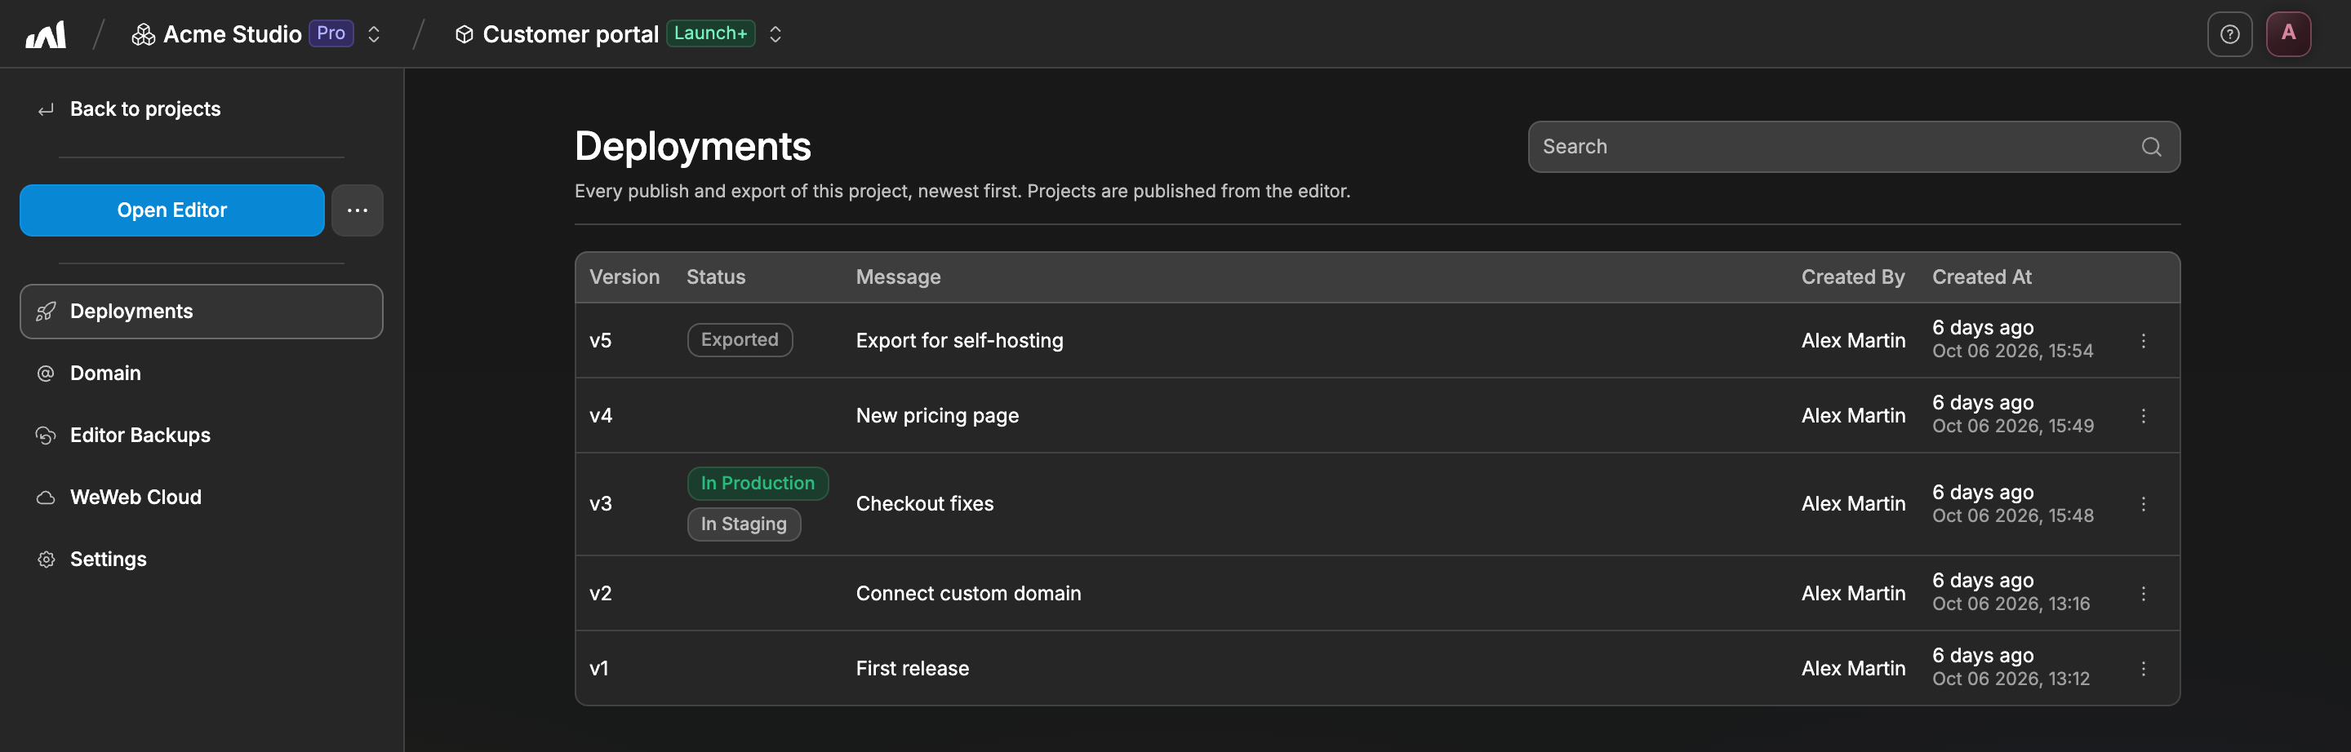The width and height of the screenshot is (2351, 752).
Task: Click the Created At column header
Action: click(x=1981, y=277)
